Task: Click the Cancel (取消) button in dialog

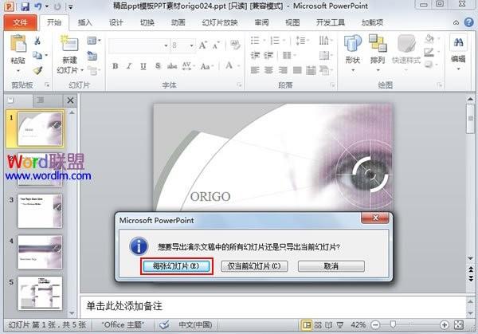Action: click(331, 266)
